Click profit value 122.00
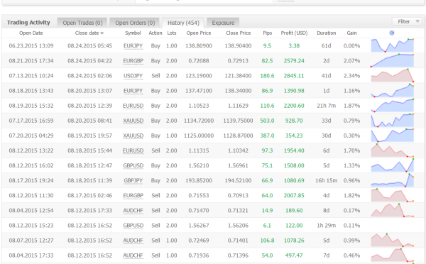The width and height of the screenshot is (426, 264). 294,226
